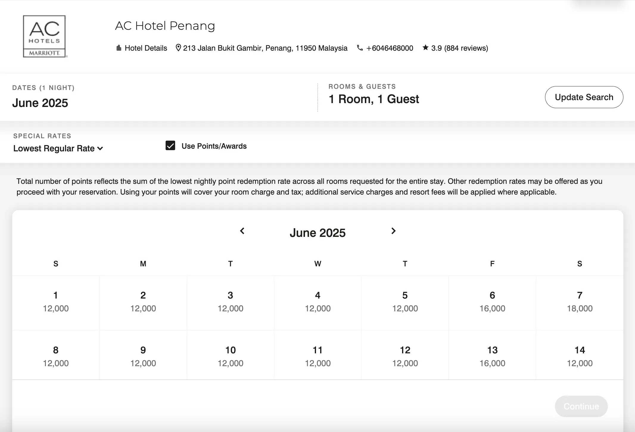Open the June 2025 dates selector
This screenshot has width=635, height=432.
coord(40,103)
